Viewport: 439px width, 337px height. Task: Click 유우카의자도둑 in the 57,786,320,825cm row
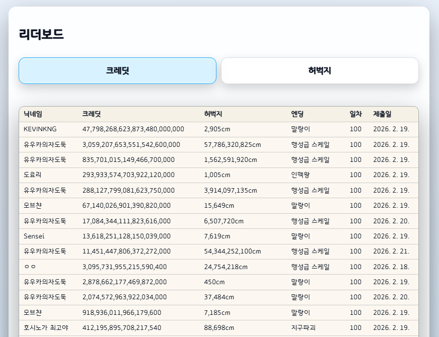click(x=45, y=144)
